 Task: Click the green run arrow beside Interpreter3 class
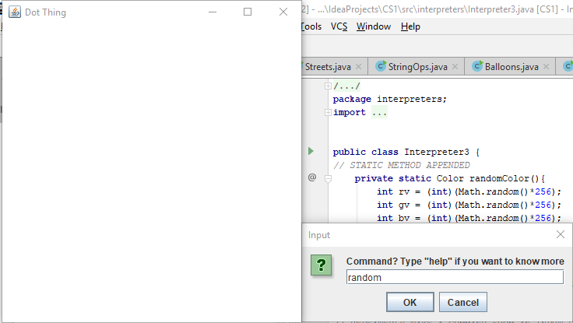point(311,151)
